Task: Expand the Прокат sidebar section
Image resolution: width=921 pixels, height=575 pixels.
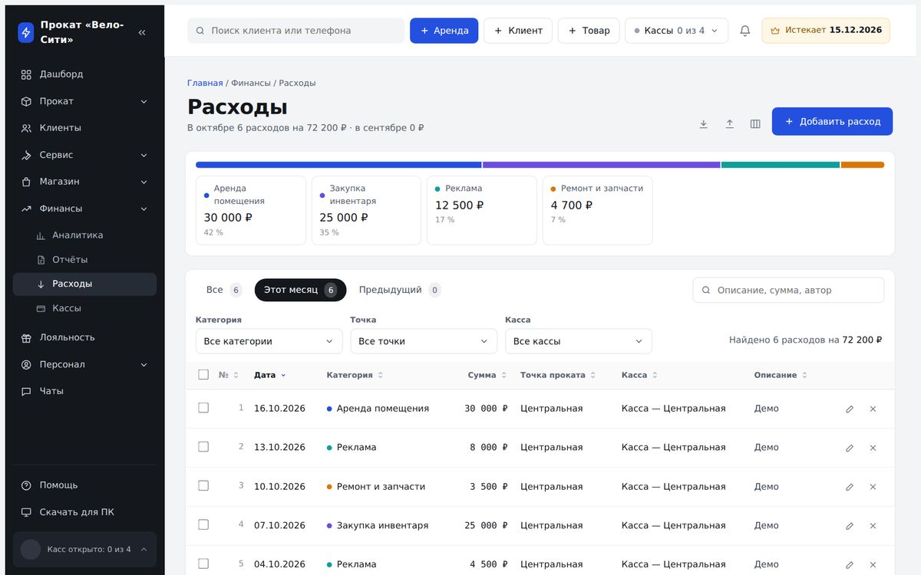Action: coord(84,101)
